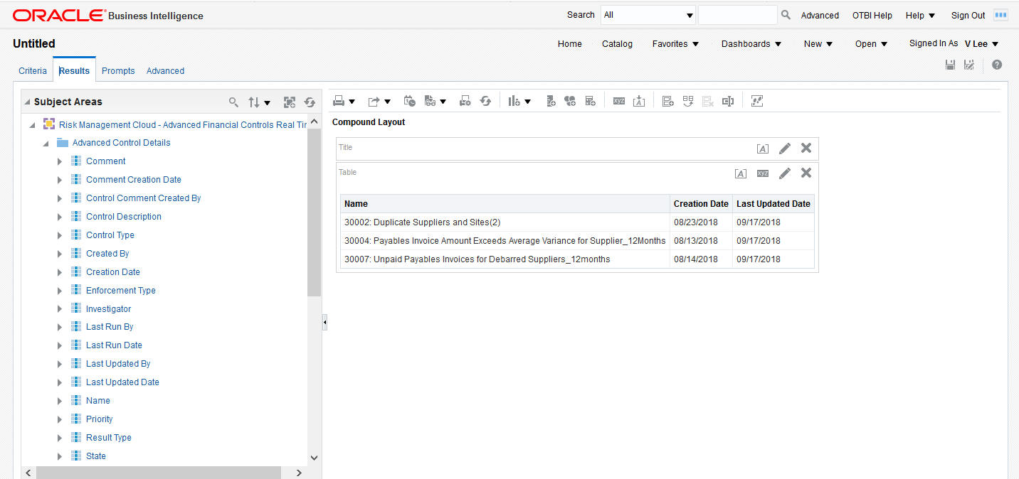Refresh the analysis results with the toolbar icon
Viewport: 1019px width, 479px height.
point(485,100)
